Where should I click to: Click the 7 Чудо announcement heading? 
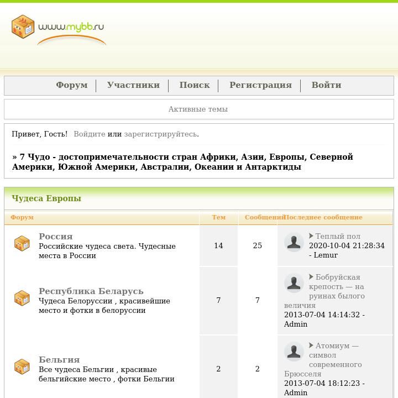tap(182, 162)
